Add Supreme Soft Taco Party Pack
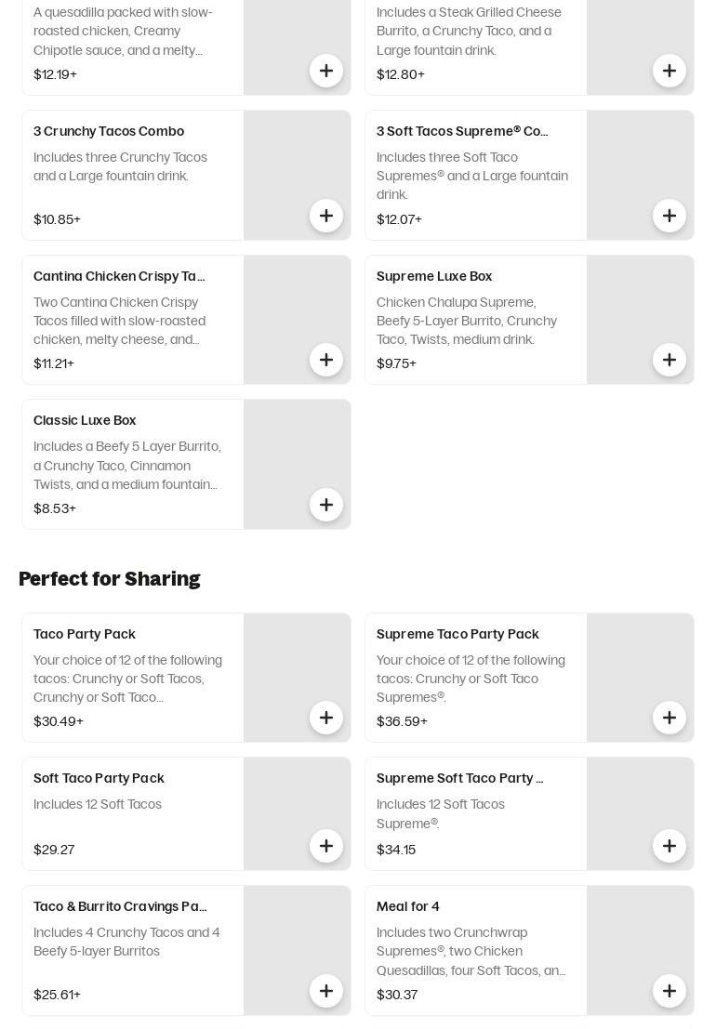Screen dimensions: 716x1029 670,846
